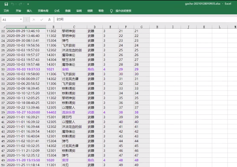This screenshot has height=167, width=237.
Task: Click the formula bar containing 时间
Action: tap(146, 20)
